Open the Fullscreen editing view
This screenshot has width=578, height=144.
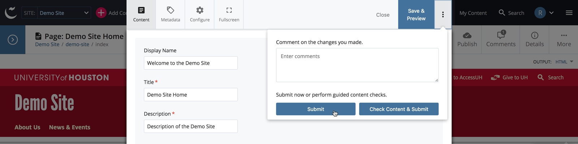229,14
